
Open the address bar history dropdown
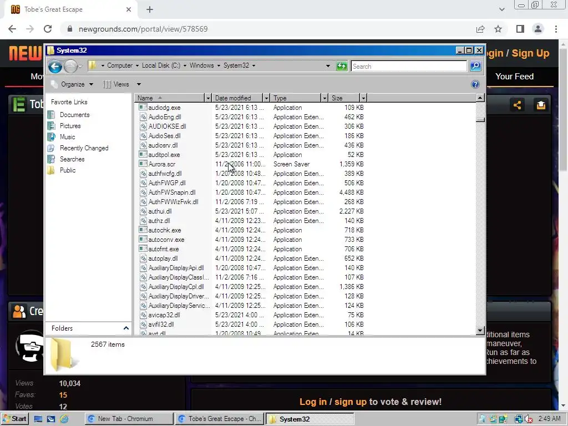[328, 66]
